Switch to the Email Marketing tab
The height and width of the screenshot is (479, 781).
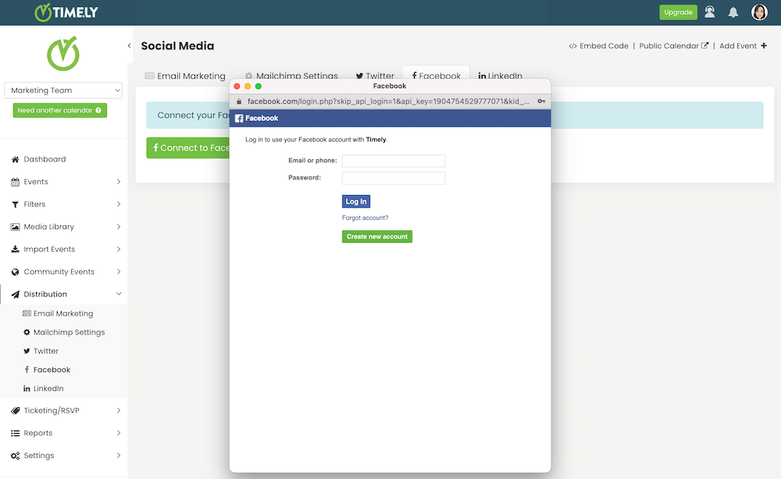[x=185, y=76]
